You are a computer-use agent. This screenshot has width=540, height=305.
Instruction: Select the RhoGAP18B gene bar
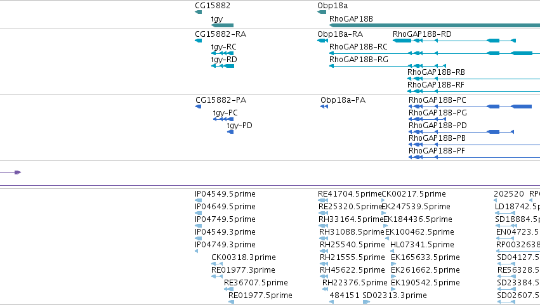point(435,25)
